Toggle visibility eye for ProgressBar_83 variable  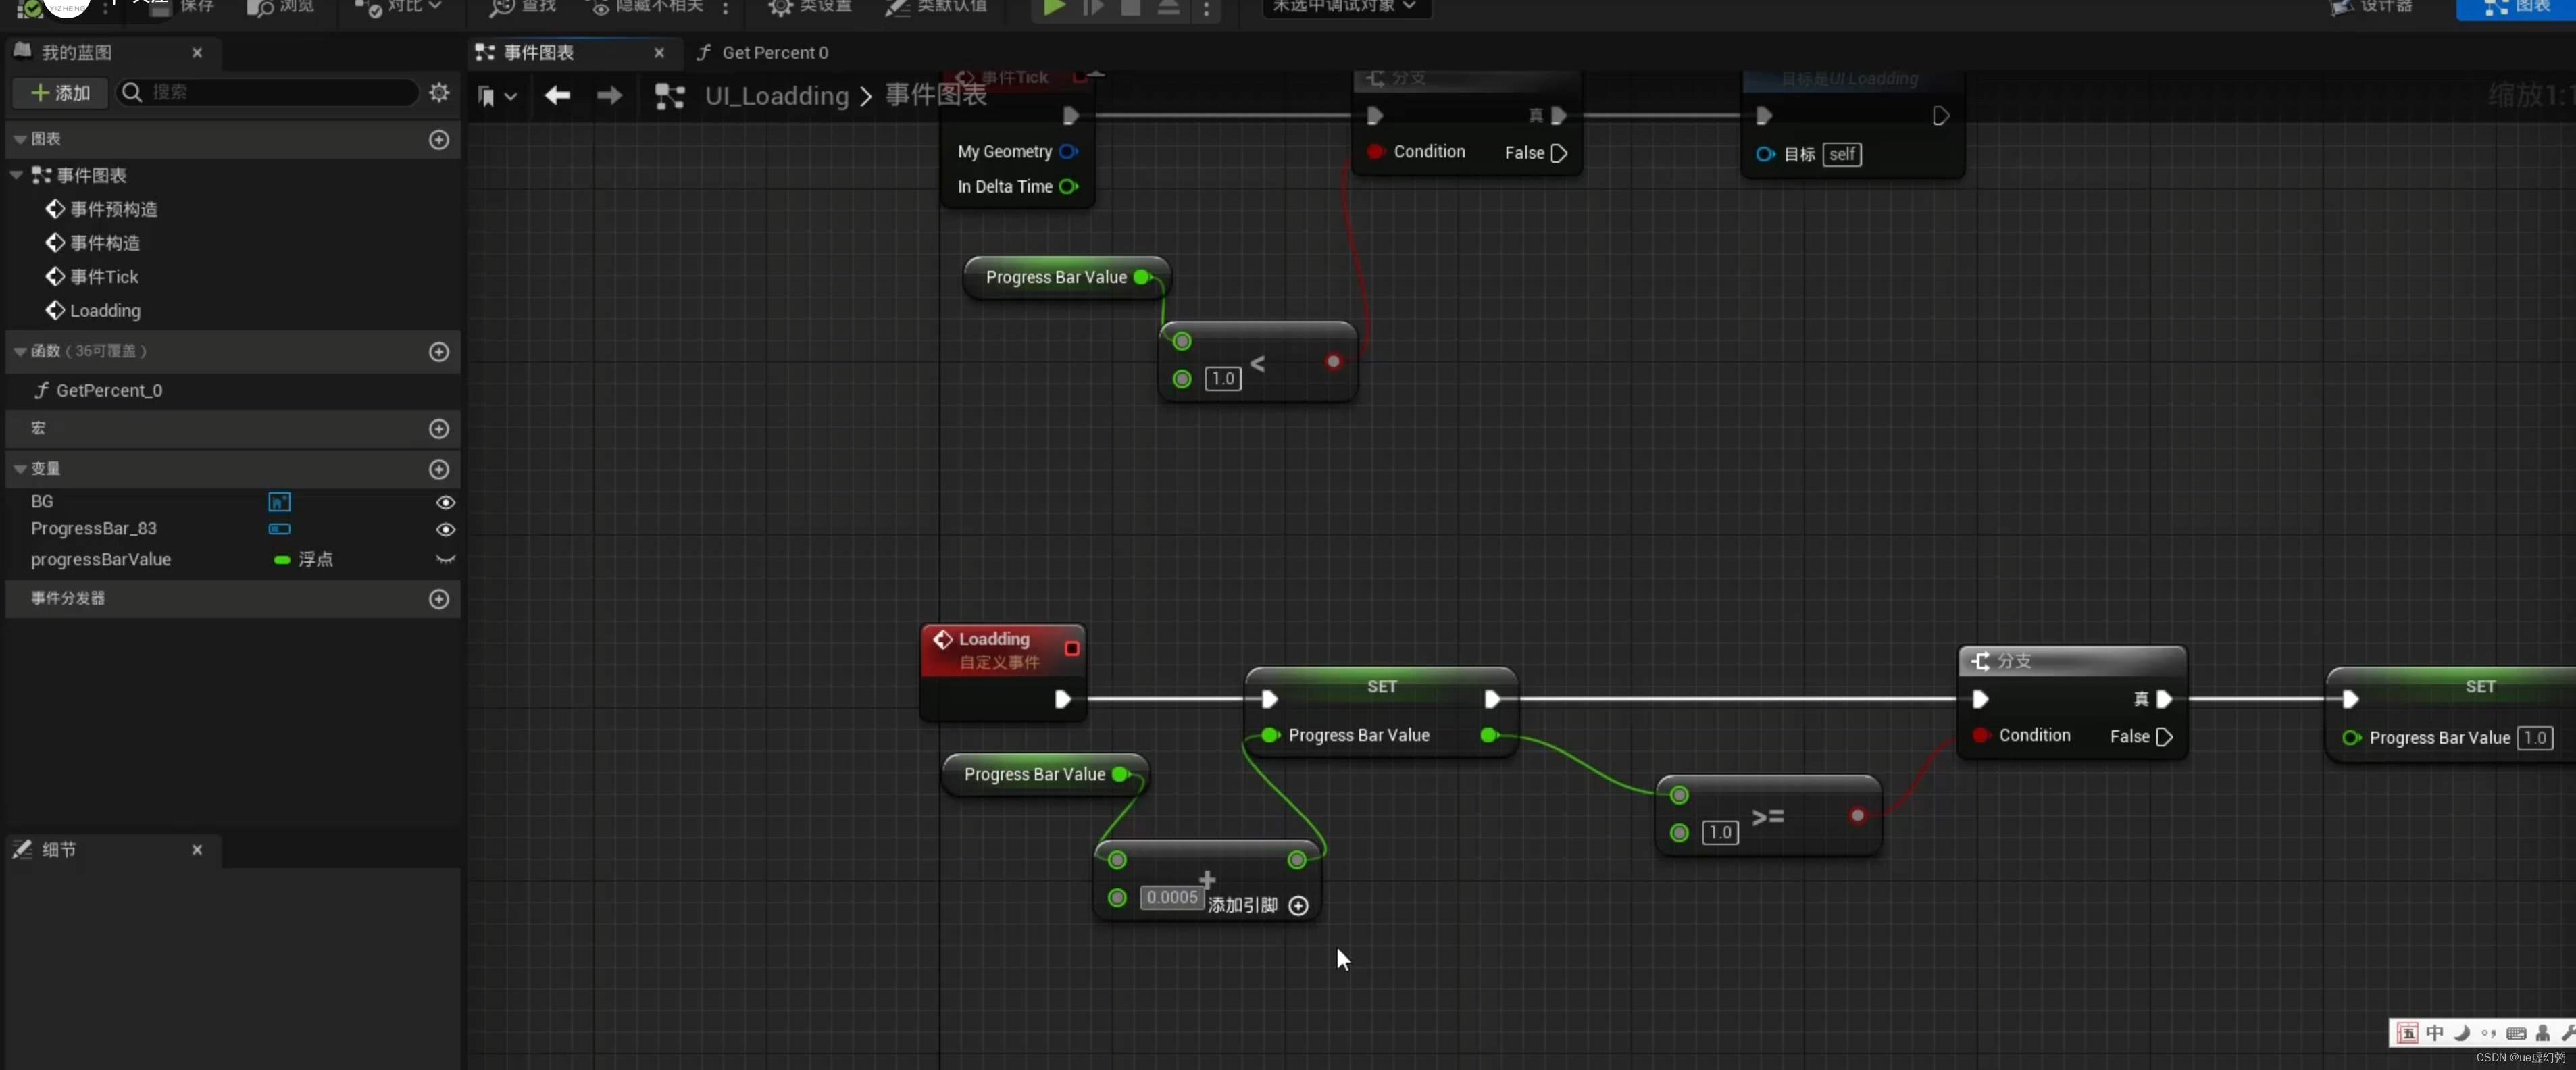pos(446,529)
